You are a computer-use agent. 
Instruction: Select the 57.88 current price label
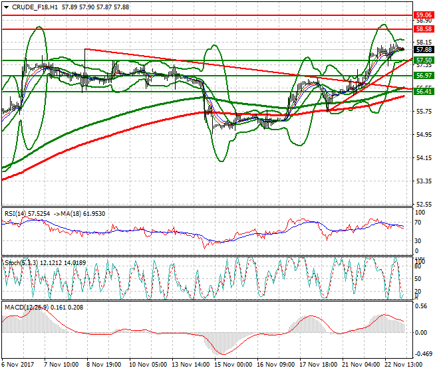coord(424,50)
